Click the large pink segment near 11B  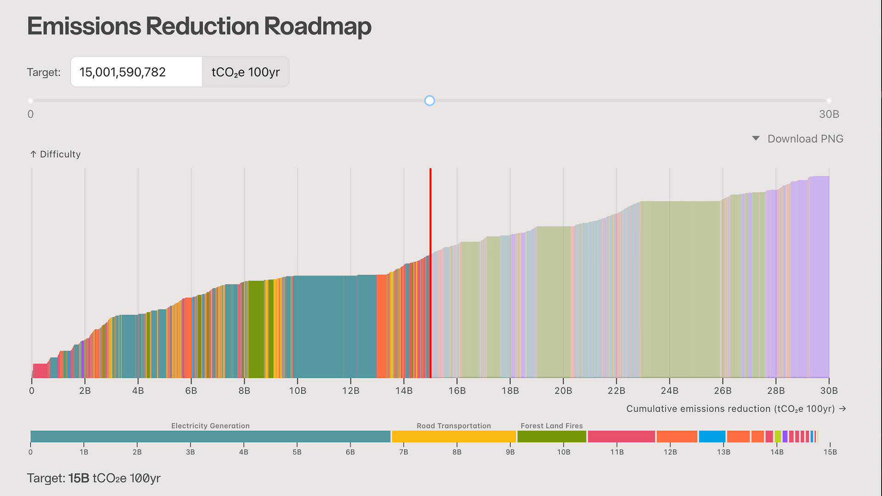point(621,436)
